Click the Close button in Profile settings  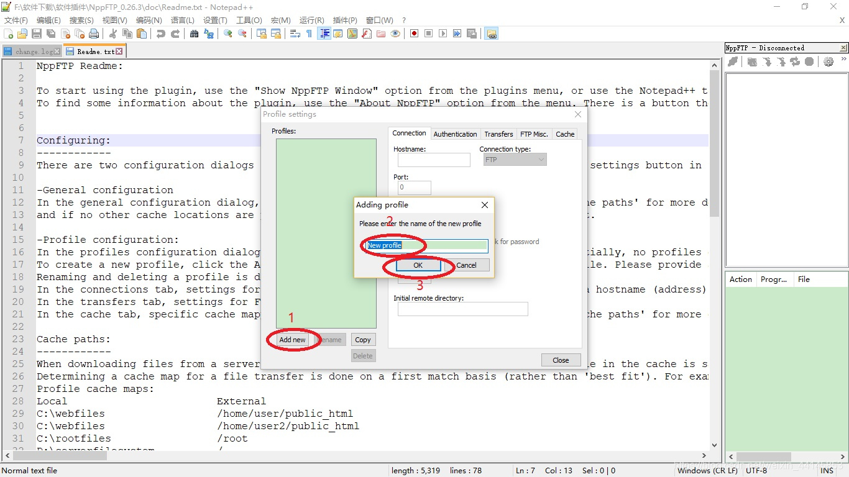coord(561,360)
